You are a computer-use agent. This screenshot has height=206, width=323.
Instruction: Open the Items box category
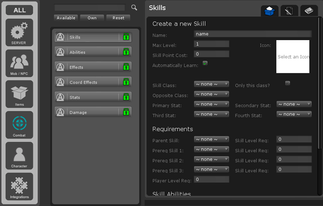tap(19, 94)
